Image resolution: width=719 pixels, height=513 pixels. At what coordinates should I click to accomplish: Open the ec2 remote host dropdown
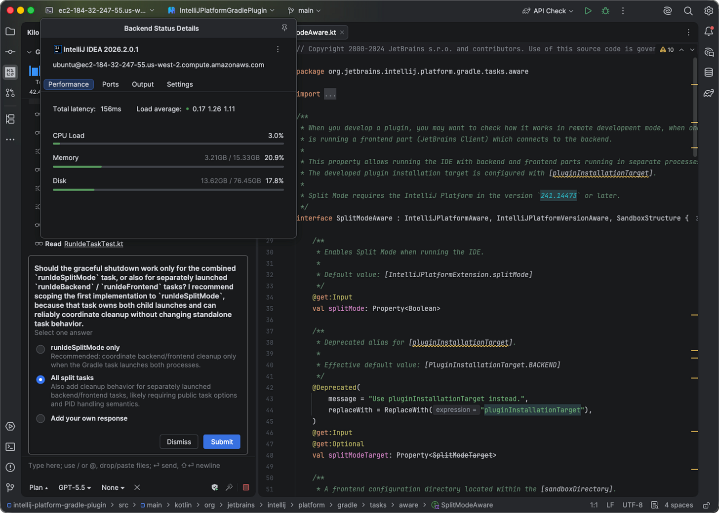100,10
